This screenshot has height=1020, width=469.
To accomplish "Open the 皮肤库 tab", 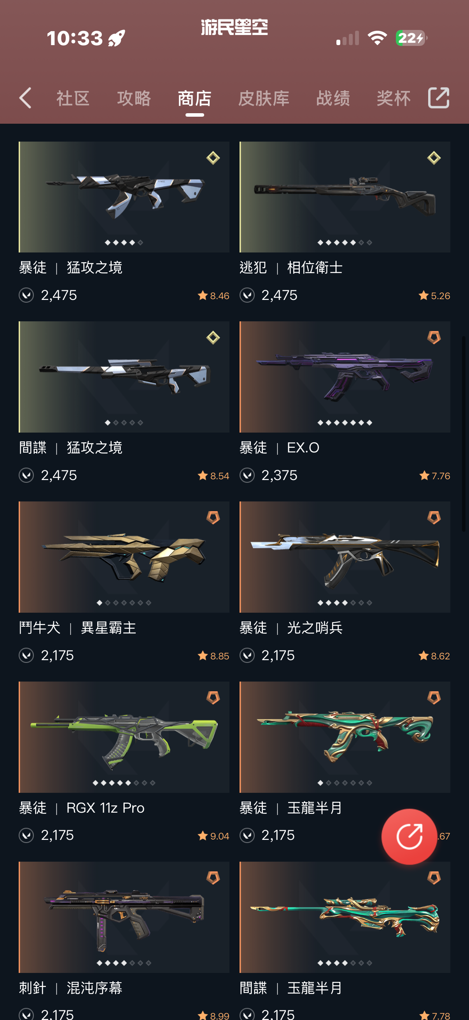I will pos(264,98).
